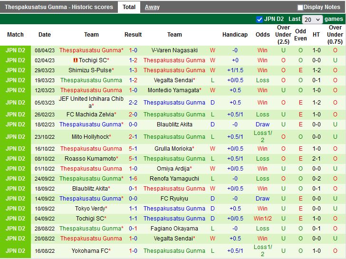The width and height of the screenshot is (346, 259).
Task: Click the Match column header
Action: point(15,35)
